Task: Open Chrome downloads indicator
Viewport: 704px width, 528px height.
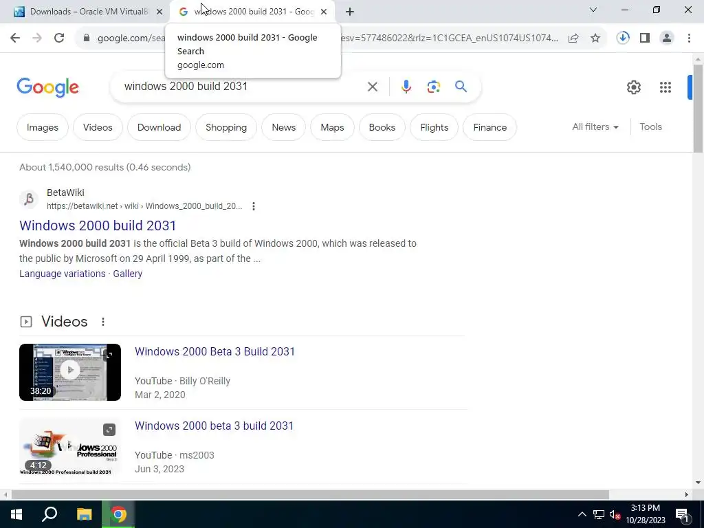Action: 623,38
